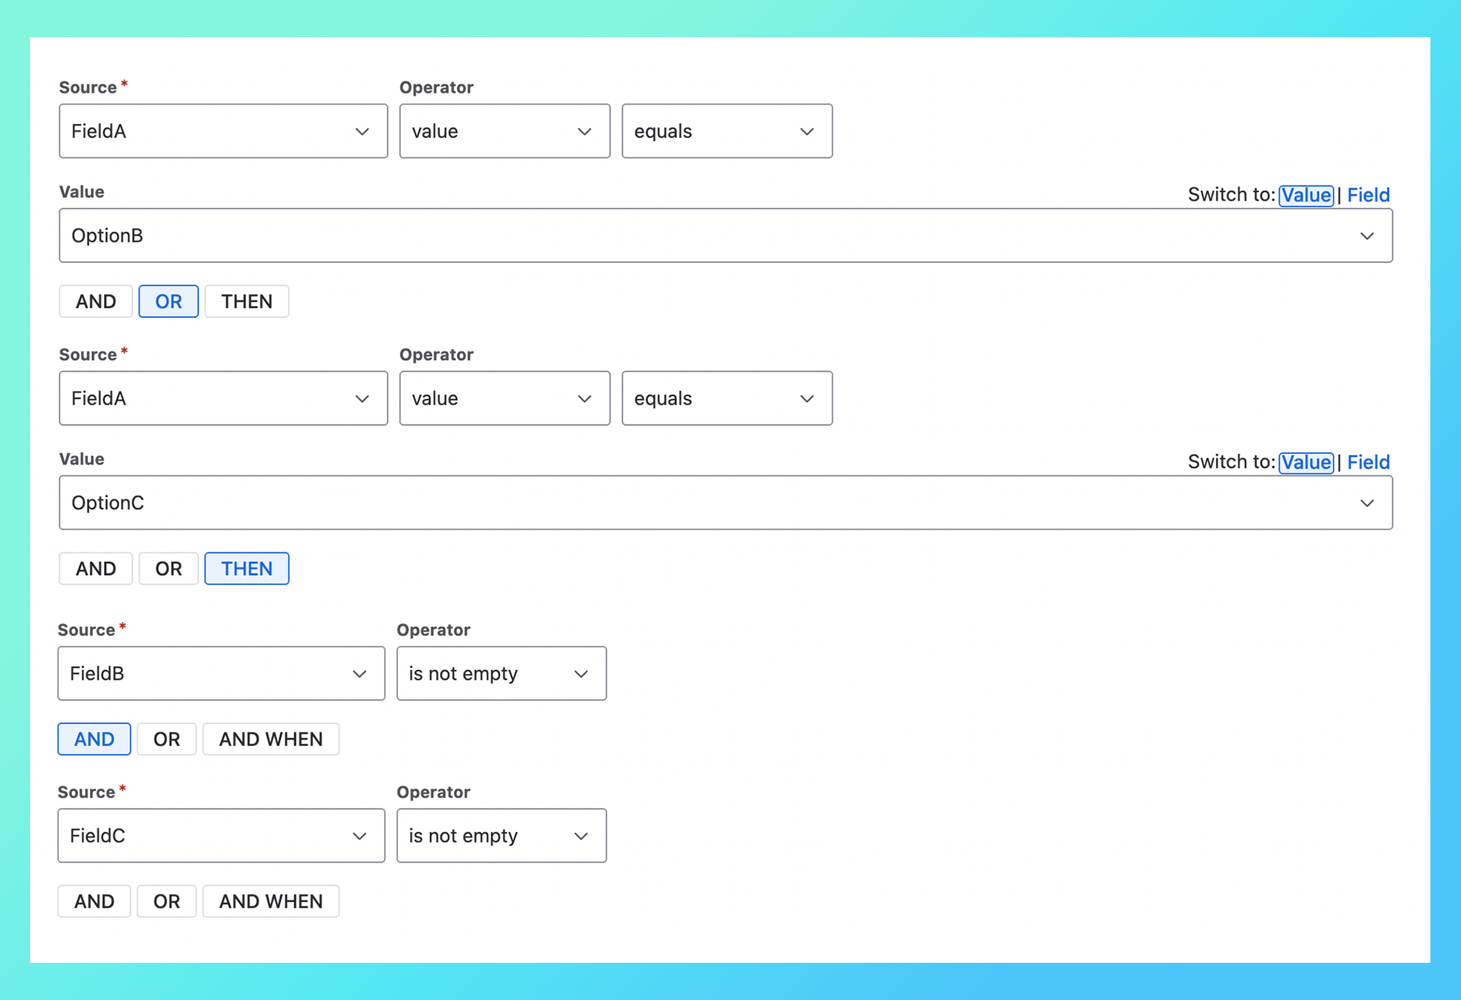Viewport: 1461px width, 1000px height.
Task: Open the first value Operator dropdown
Action: pos(504,131)
